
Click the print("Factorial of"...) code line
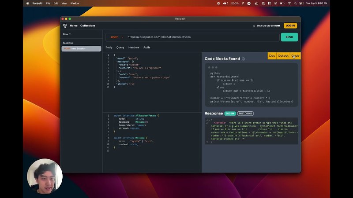[x=252, y=102]
